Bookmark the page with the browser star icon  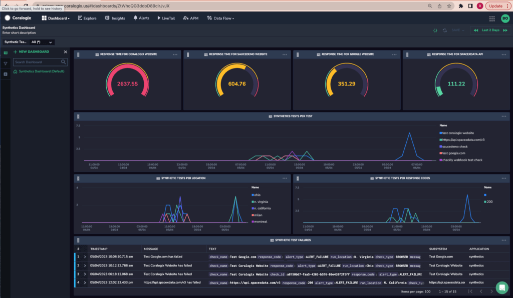tap(449, 6)
